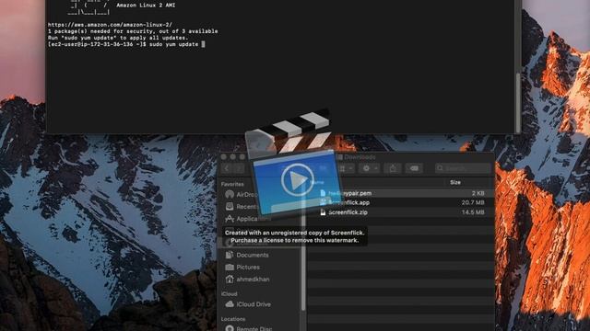Click the aws.amazon.com/amazon-linux-2 URL in Terminal

[110, 25]
